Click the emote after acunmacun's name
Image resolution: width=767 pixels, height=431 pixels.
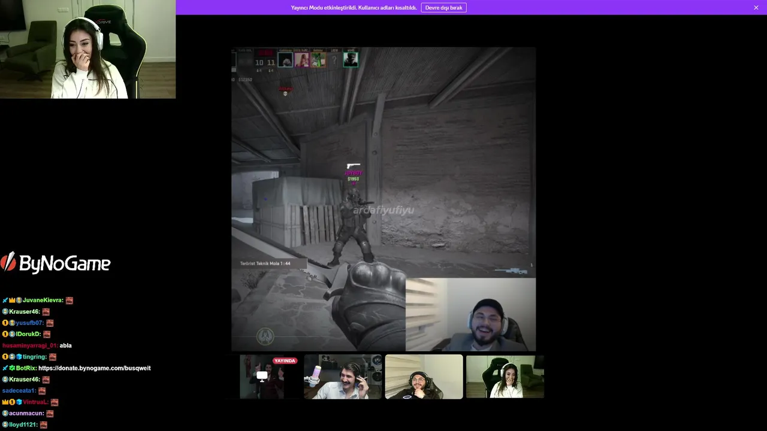click(50, 414)
